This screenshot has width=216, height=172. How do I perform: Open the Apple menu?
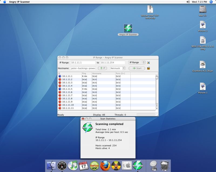pyautogui.click(x=5, y=2)
